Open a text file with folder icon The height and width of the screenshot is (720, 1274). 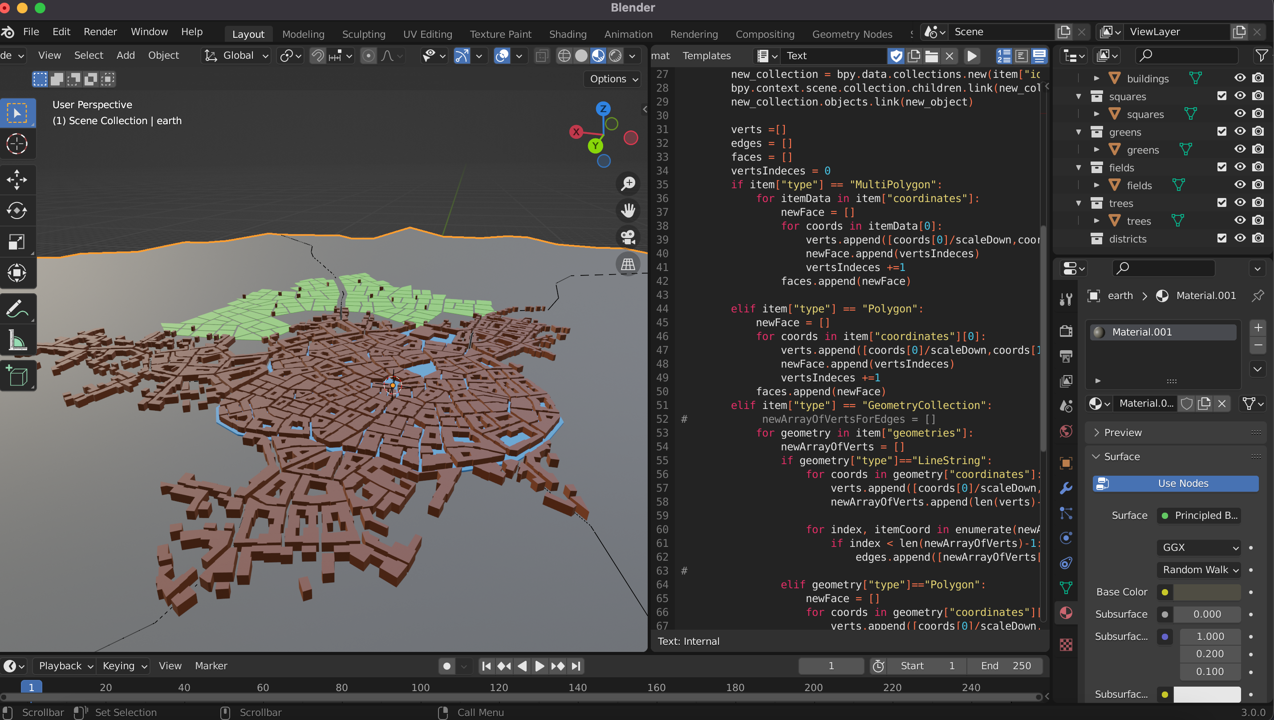click(x=931, y=56)
